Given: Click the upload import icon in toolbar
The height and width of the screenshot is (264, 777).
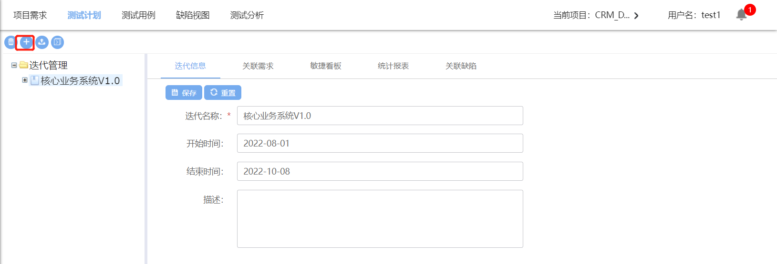Looking at the screenshot, I should click(42, 42).
